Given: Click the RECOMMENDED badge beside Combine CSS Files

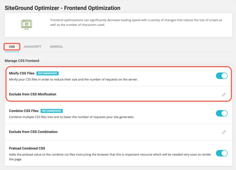Looking at the screenshot, I should pos(52,111).
